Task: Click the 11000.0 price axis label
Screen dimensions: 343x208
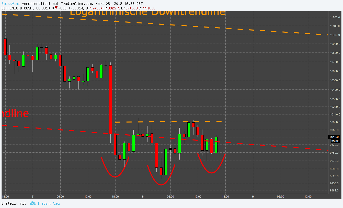Action: point(335,35)
